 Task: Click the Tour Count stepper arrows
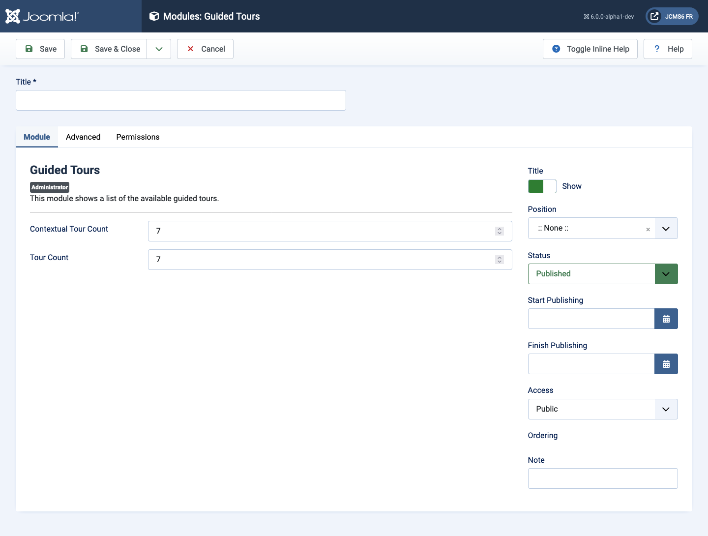coord(500,260)
